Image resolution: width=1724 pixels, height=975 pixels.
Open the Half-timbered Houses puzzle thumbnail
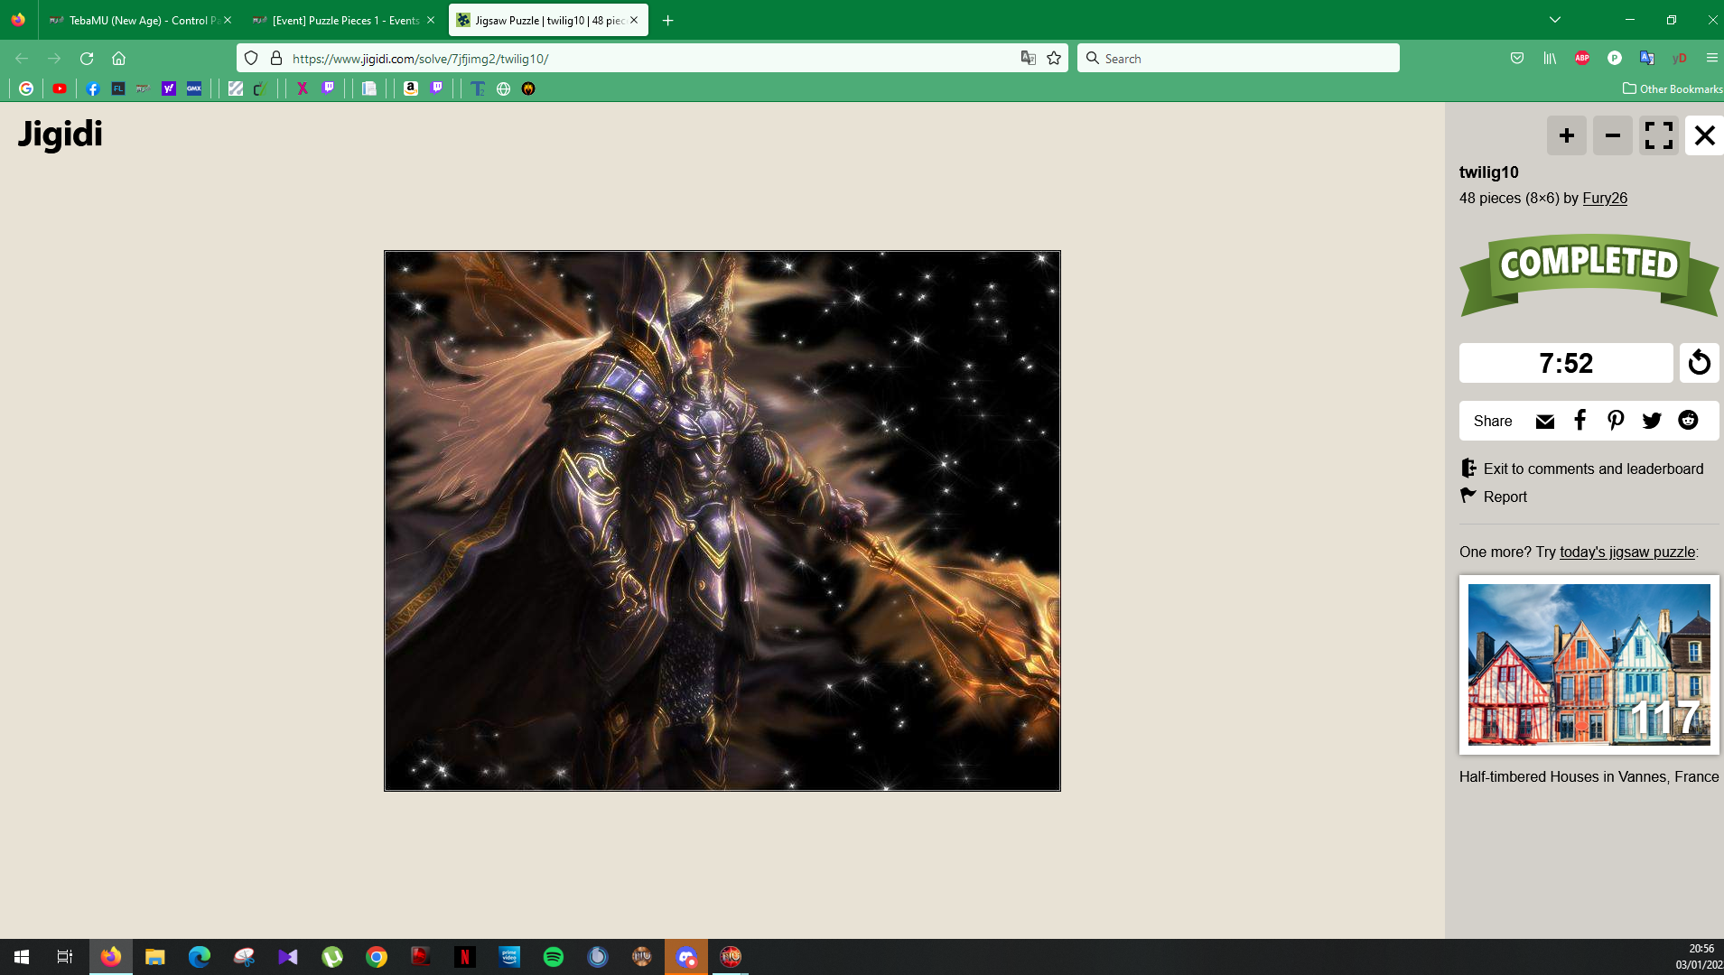[1589, 664]
